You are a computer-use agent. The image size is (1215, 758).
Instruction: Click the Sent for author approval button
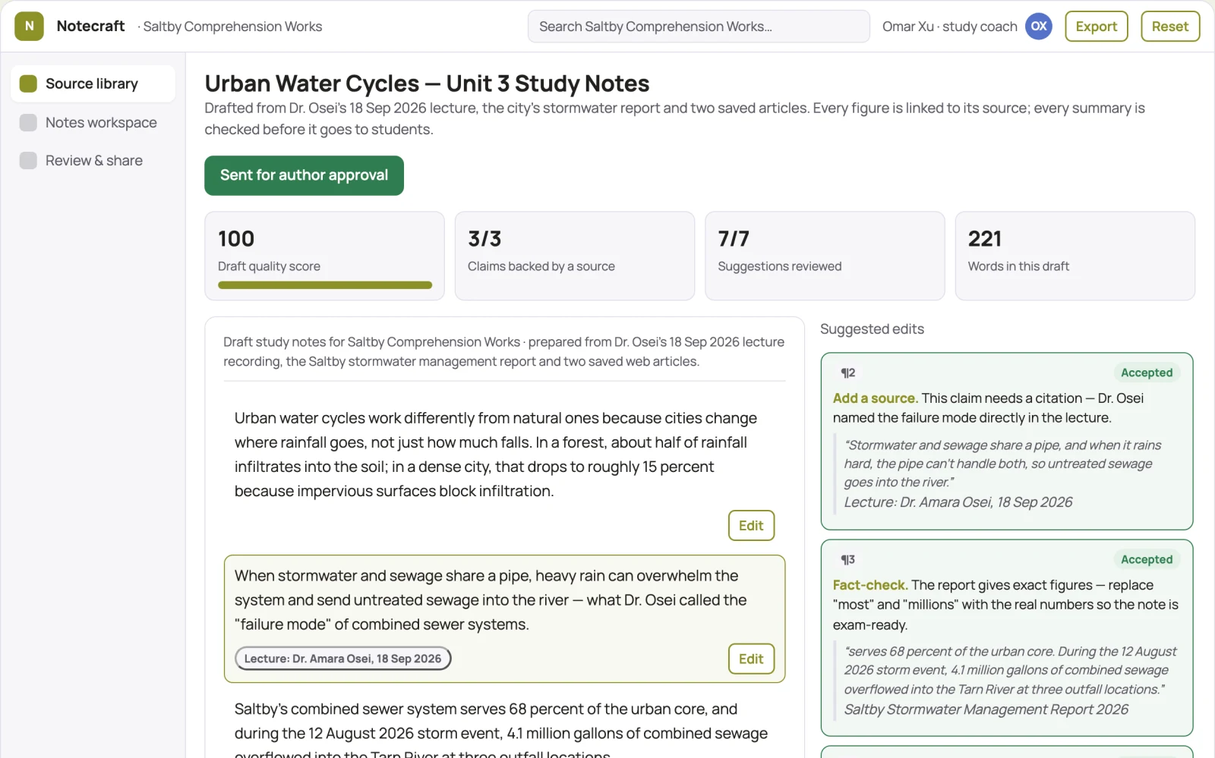click(304, 175)
